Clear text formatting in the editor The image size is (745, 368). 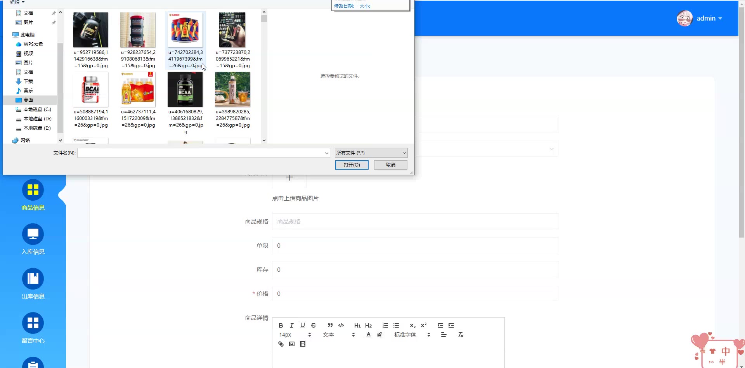pos(461,335)
